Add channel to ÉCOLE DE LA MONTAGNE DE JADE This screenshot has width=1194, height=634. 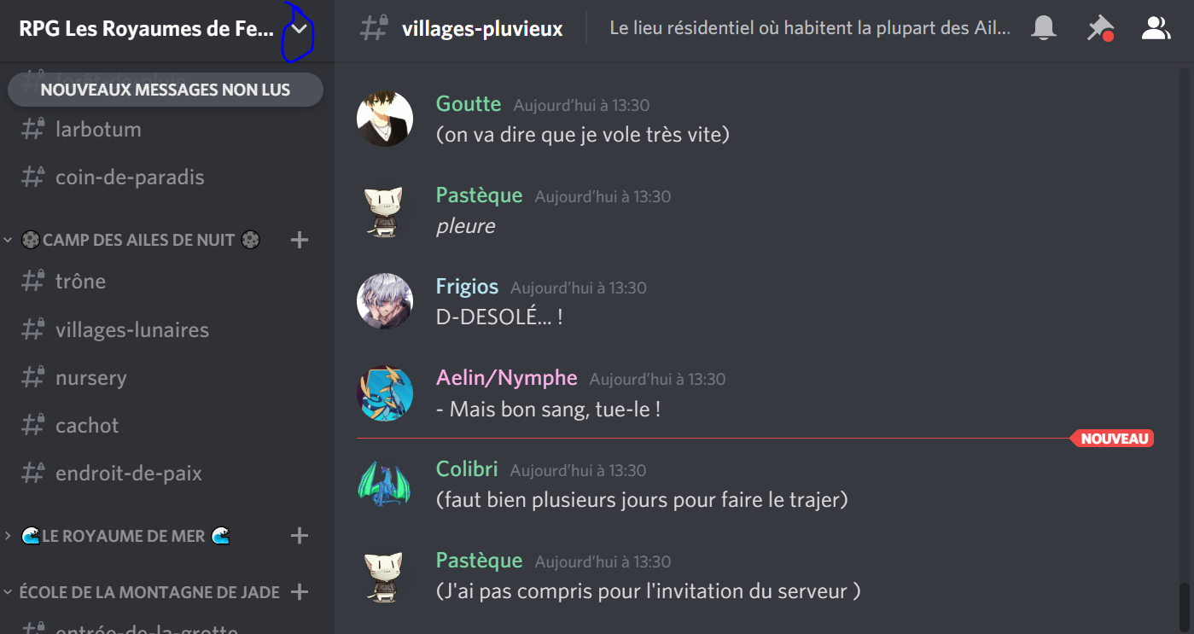tap(300, 591)
